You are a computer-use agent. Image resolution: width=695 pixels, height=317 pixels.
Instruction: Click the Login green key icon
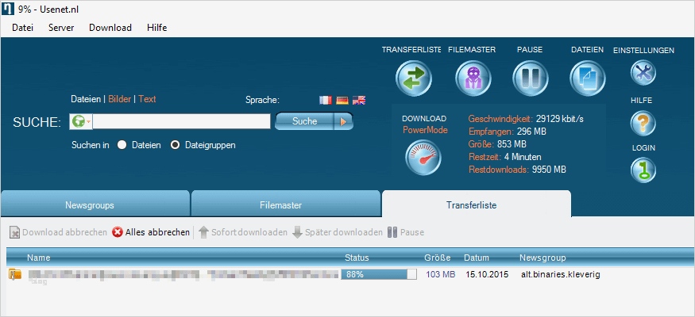[x=643, y=170]
